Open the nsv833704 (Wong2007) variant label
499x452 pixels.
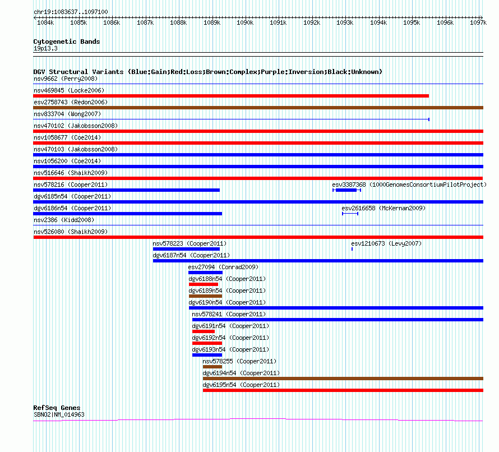67,114
